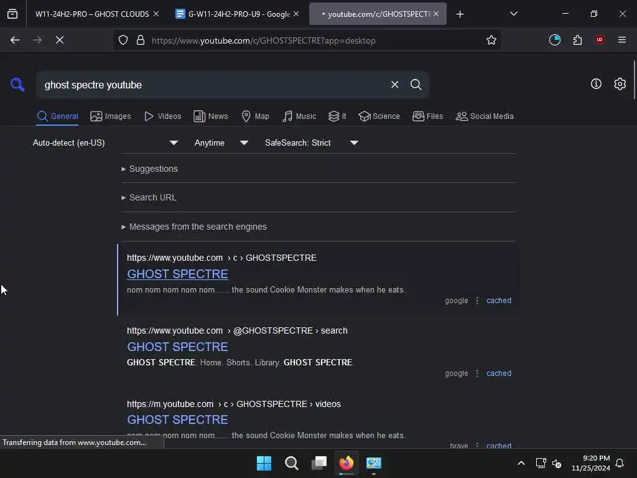
Task: Open the About info icon
Action: pyautogui.click(x=595, y=84)
